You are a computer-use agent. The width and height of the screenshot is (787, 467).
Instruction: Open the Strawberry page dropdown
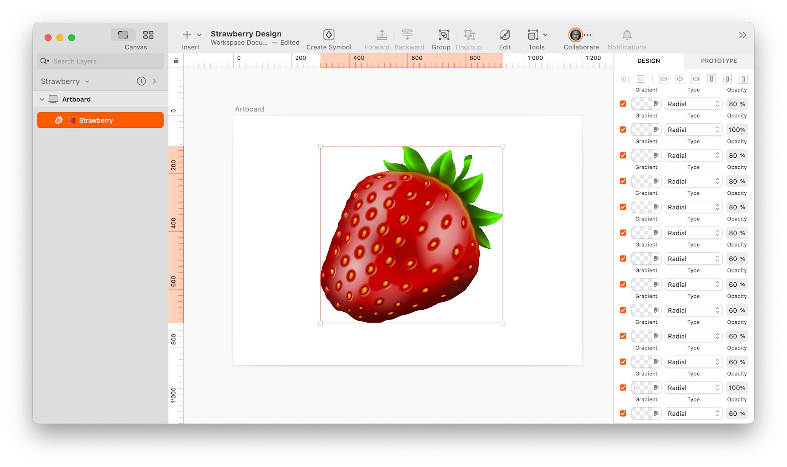(x=87, y=81)
